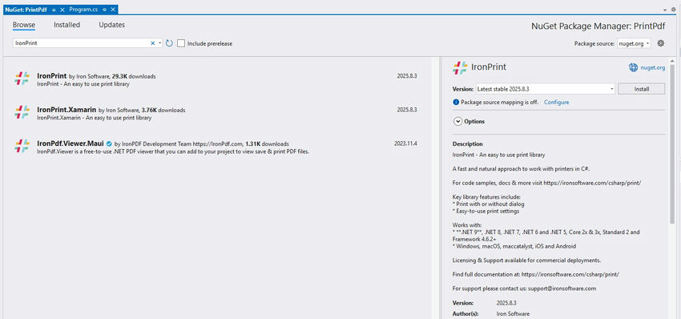The height and width of the screenshot is (319, 681).
Task: Select the NuGet: PrintPdf document tab
Action: pos(26,10)
